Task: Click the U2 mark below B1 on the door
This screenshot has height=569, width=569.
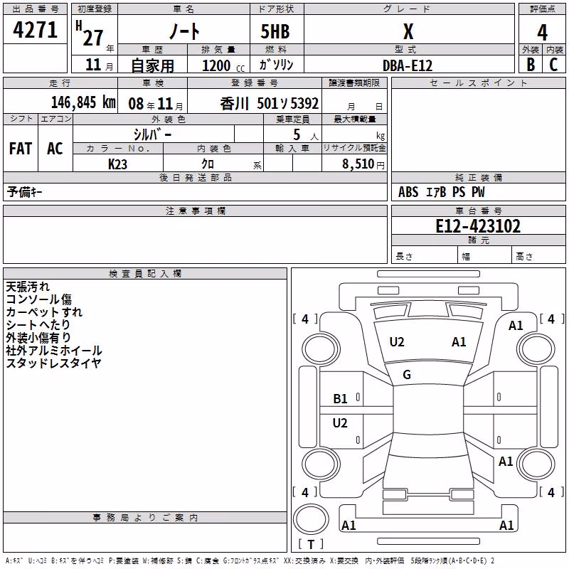Action: pos(340,423)
